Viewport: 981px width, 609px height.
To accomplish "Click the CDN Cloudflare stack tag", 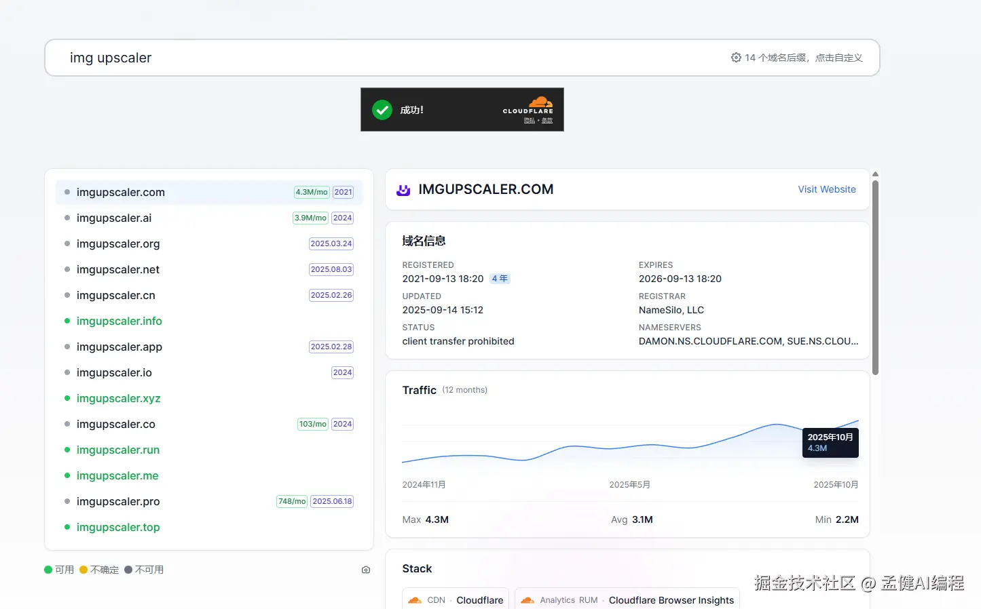I will coord(456,600).
